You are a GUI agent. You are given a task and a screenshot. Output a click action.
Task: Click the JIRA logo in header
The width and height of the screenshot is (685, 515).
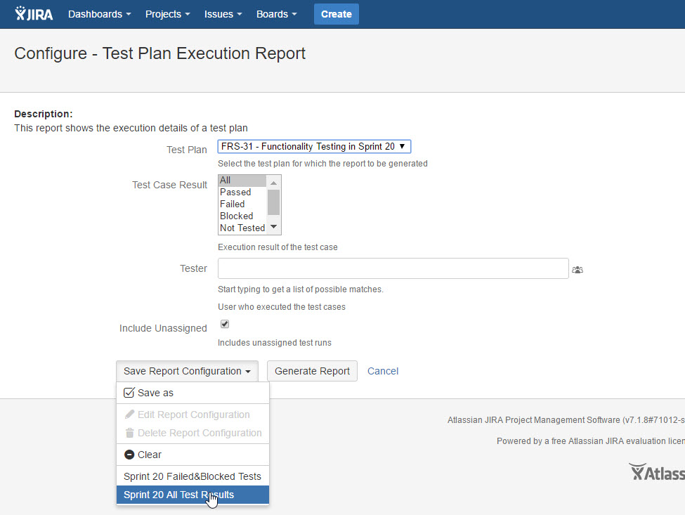(x=34, y=14)
